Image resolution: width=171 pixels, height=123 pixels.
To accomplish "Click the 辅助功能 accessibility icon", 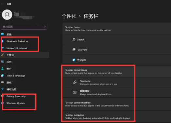I will [x=2, y=89].
